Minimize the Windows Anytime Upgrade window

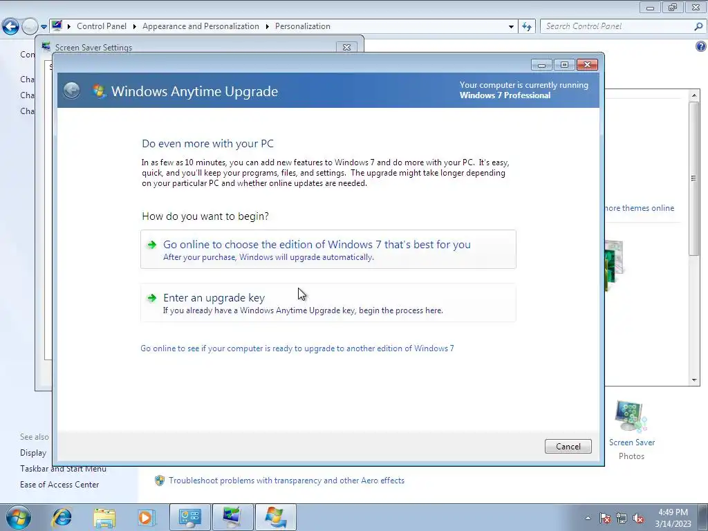541,64
